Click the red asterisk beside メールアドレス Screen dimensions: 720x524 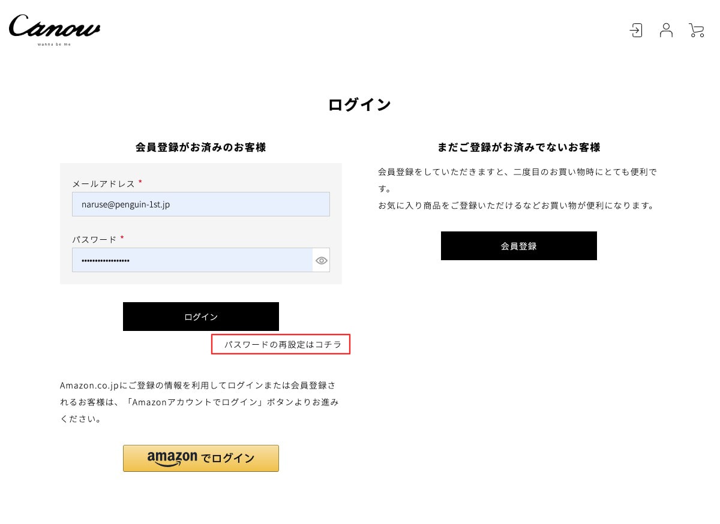coord(140,182)
